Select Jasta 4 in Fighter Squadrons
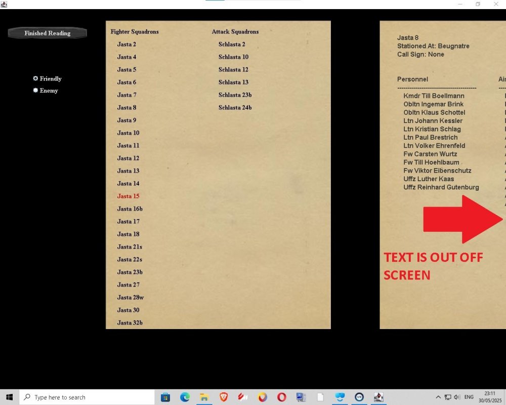 126,57
